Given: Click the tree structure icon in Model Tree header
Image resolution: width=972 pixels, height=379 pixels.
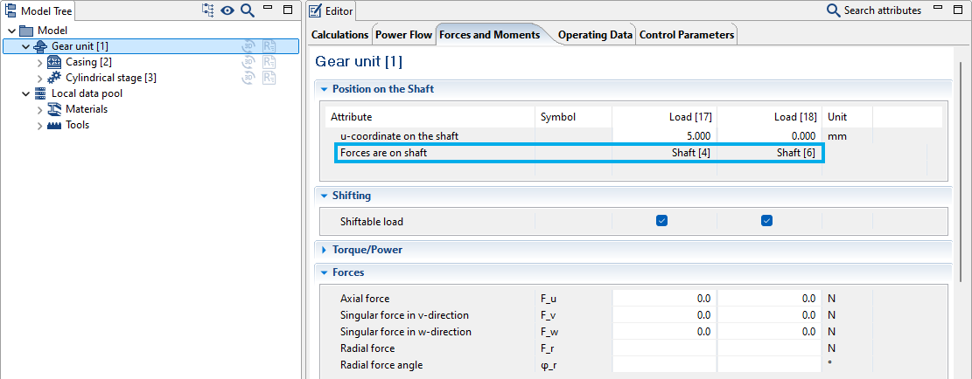Looking at the screenshot, I should 207,10.
